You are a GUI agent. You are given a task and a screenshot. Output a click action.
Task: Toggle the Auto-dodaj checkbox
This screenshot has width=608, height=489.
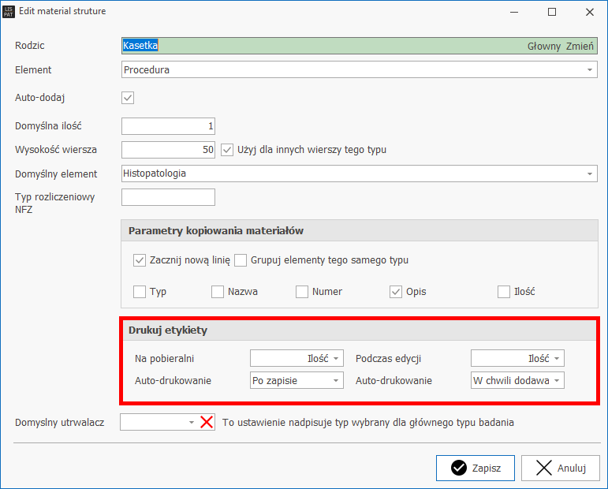pyautogui.click(x=128, y=98)
